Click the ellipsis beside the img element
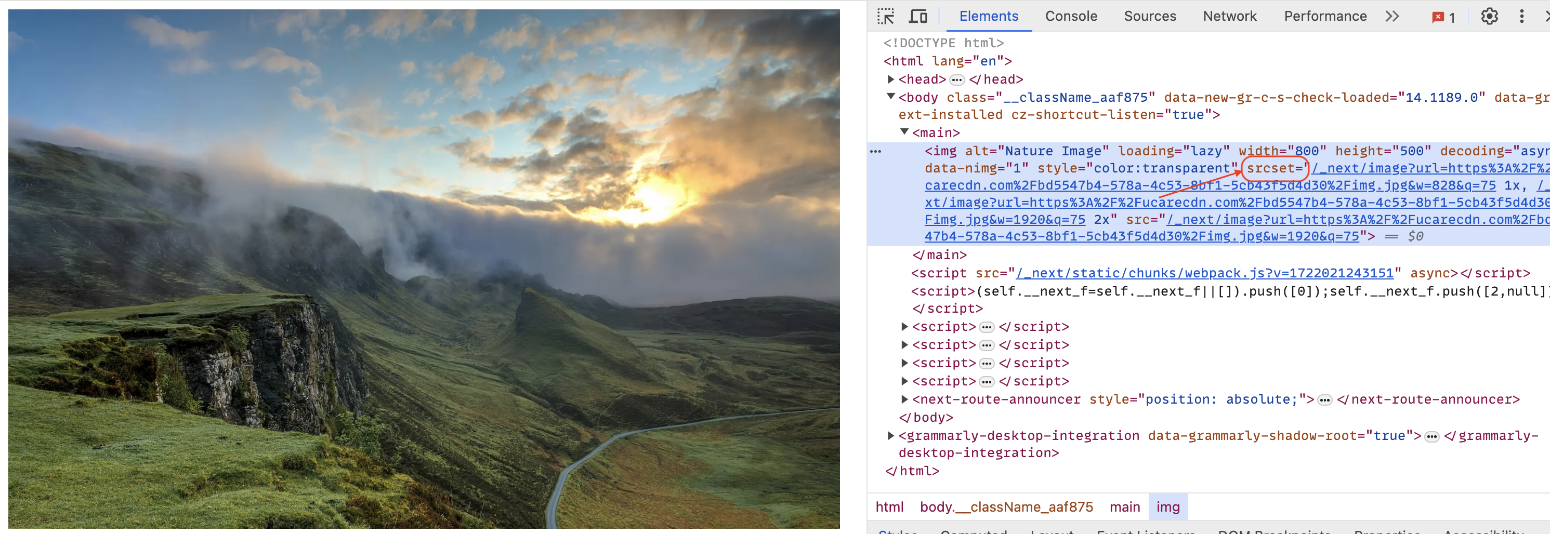This screenshot has width=1550, height=534. click(x=875, y=151)
